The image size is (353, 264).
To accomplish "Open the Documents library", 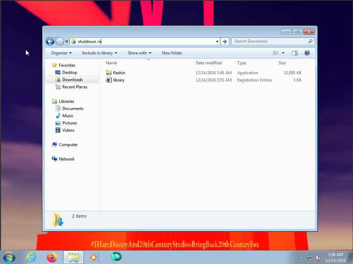I will 73,108.
